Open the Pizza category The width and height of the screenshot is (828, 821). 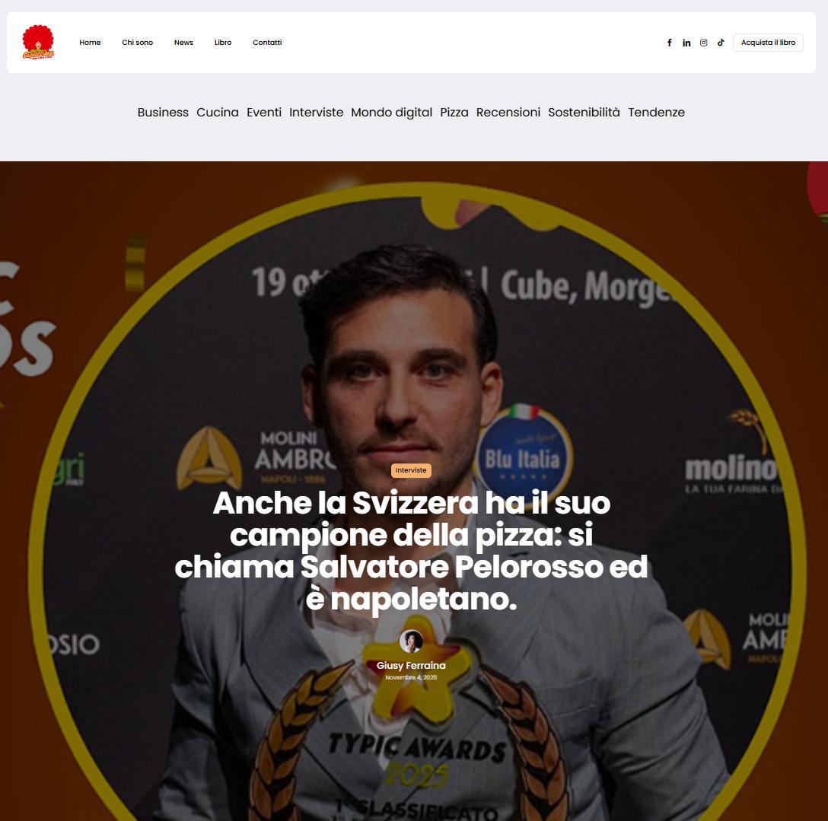pos(454,113)
